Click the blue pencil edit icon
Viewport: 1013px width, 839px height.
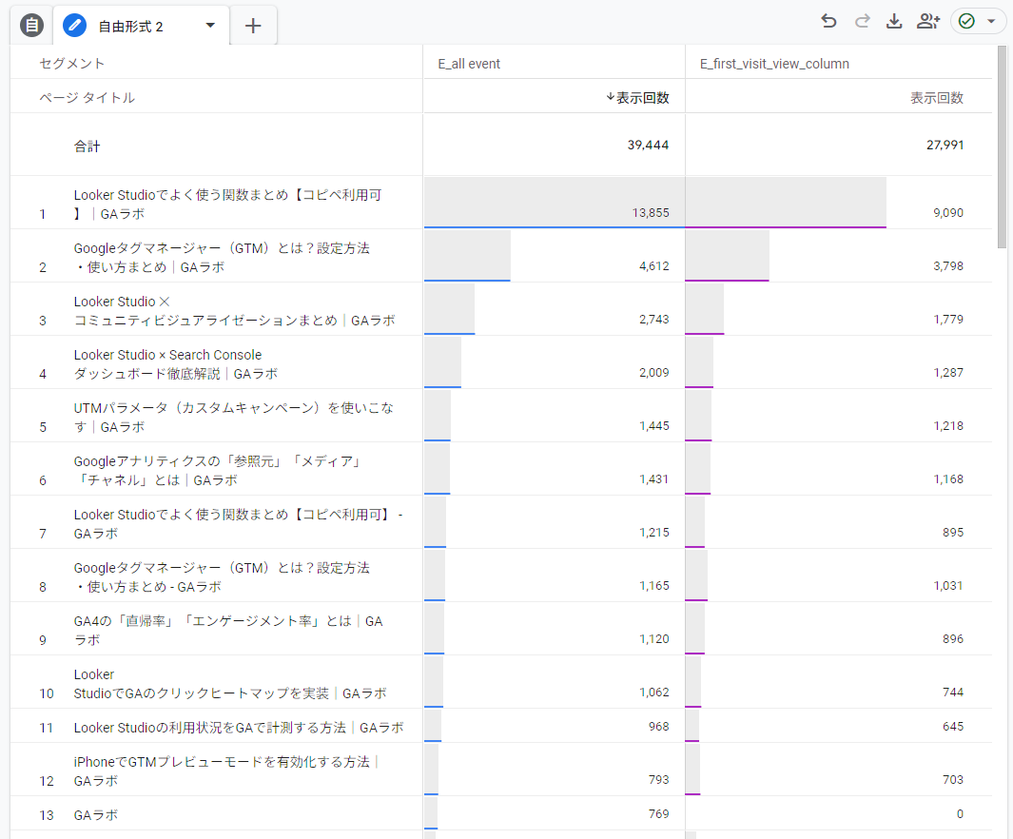click(x=74, y=25)
